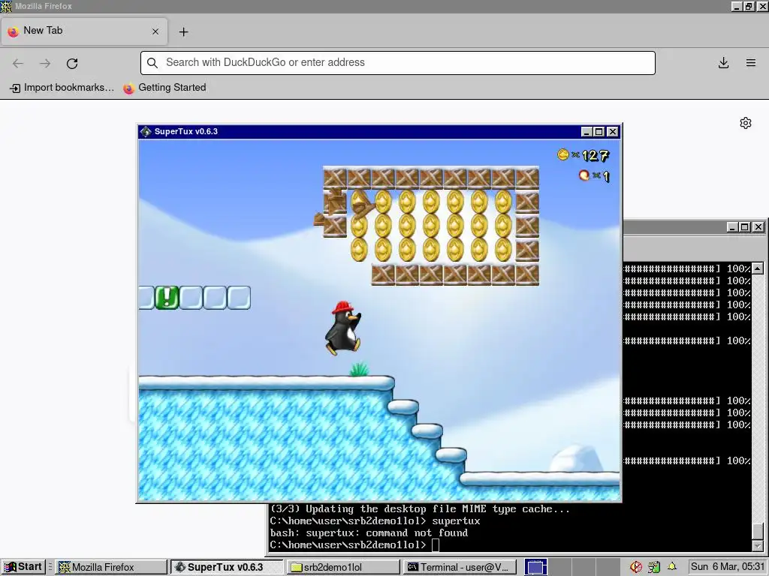Open New Tab personalize gear icon

click(746, 123)
